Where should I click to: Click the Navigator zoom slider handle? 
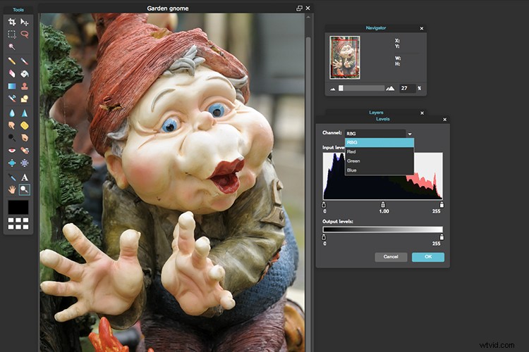tap(341, 88)
